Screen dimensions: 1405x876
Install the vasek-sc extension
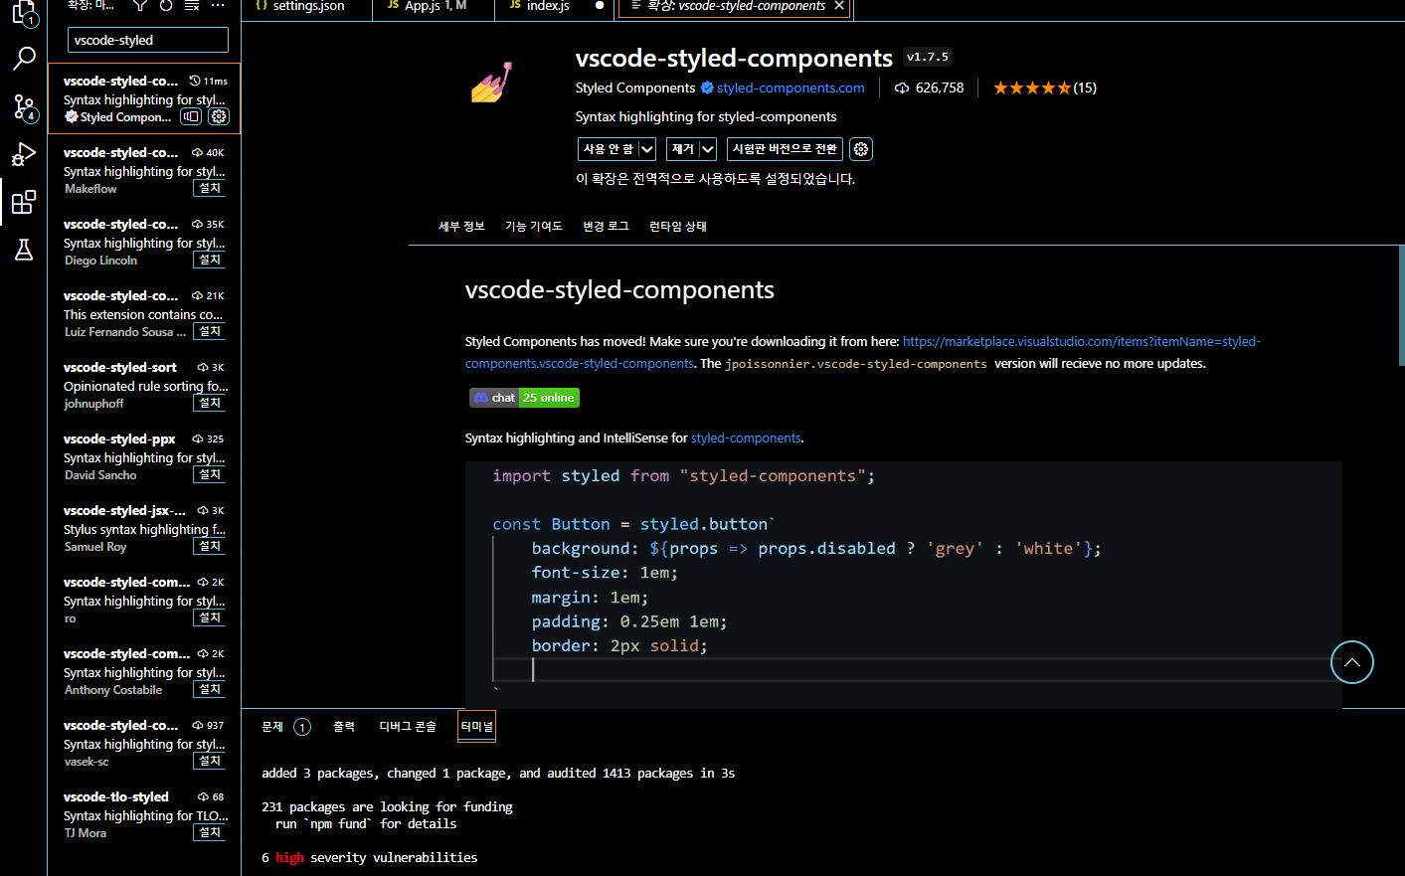coord(210,761)
